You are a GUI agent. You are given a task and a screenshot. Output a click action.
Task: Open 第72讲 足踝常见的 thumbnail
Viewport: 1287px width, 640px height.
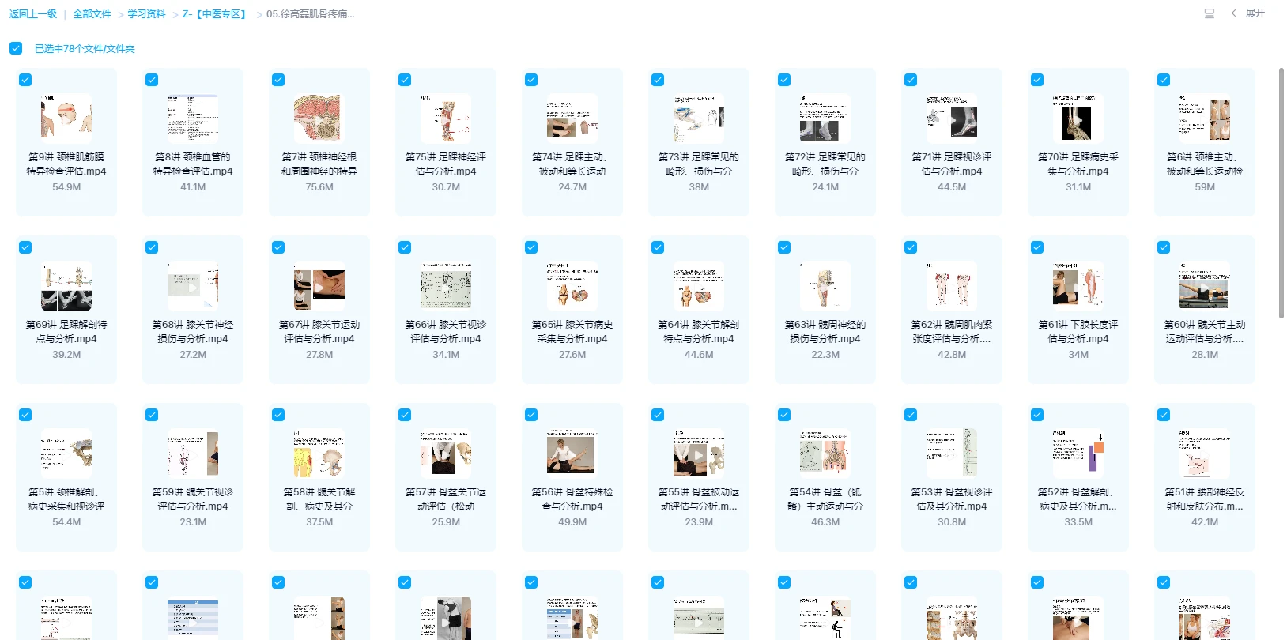coord(825,118)
